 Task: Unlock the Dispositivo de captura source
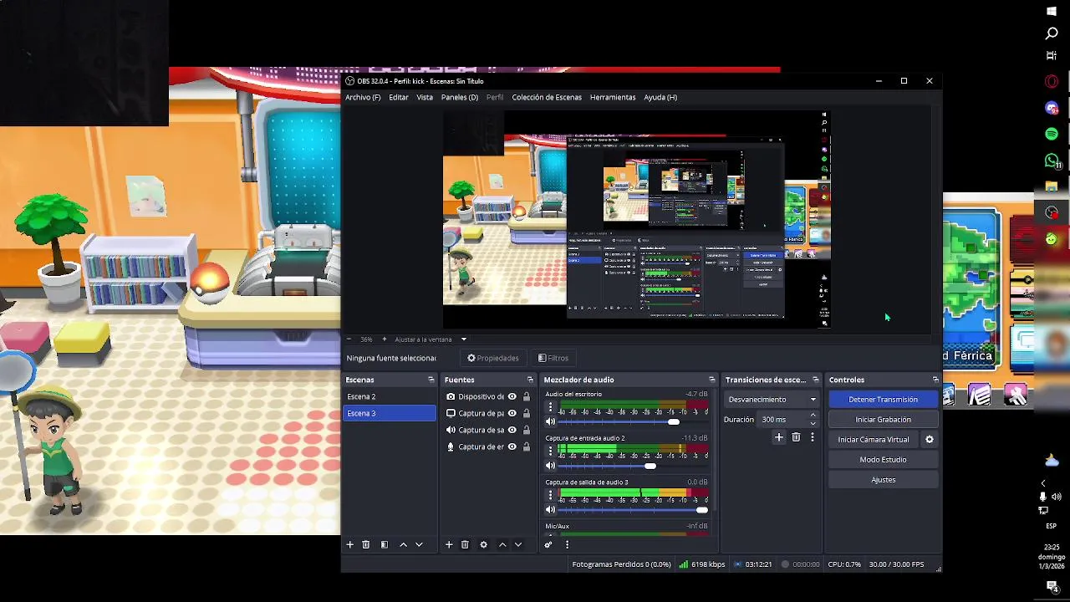point(527,396)
